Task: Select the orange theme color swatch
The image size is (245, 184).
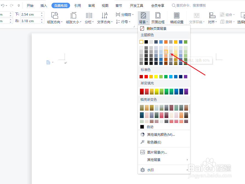Action: (x=166, y=42)
